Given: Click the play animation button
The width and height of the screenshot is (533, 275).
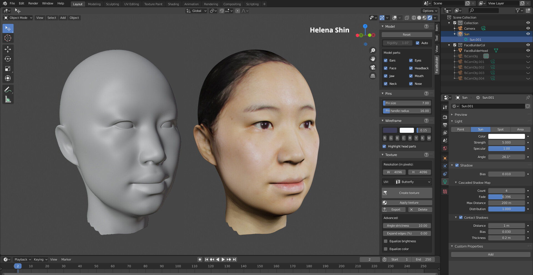Looking at the screenshot, I should click(223, 259).
